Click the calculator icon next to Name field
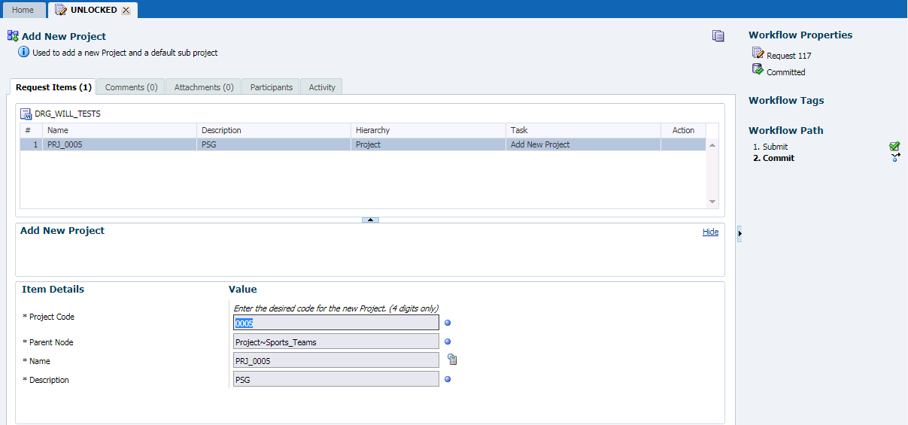Image resolution: width=908 pixels, height=425 pixels. [452, 360]
